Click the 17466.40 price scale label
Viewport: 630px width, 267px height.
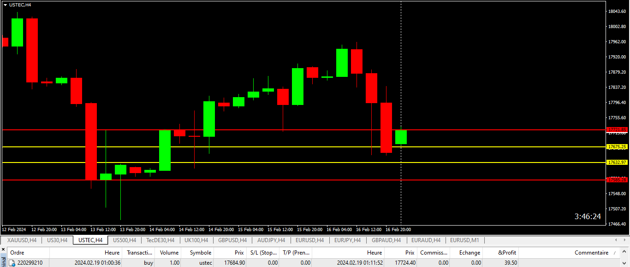click(x=617, y=224)
